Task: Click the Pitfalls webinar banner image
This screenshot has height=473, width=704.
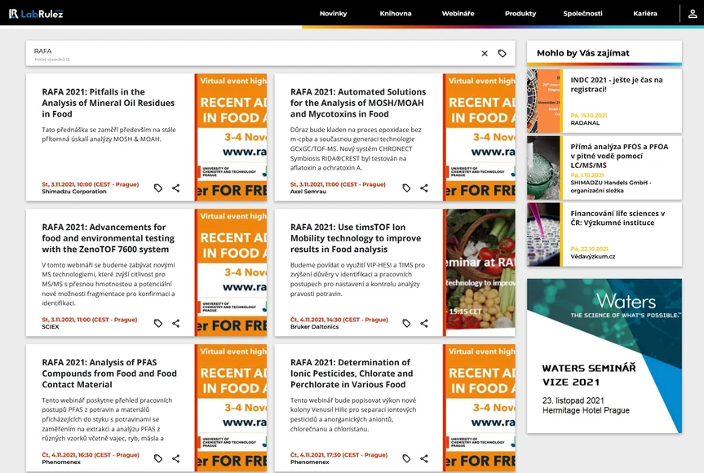Action: coord(231,137)
